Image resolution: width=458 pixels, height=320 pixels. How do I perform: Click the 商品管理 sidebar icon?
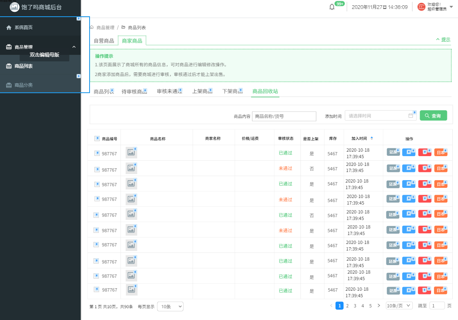tap(9, 47)
